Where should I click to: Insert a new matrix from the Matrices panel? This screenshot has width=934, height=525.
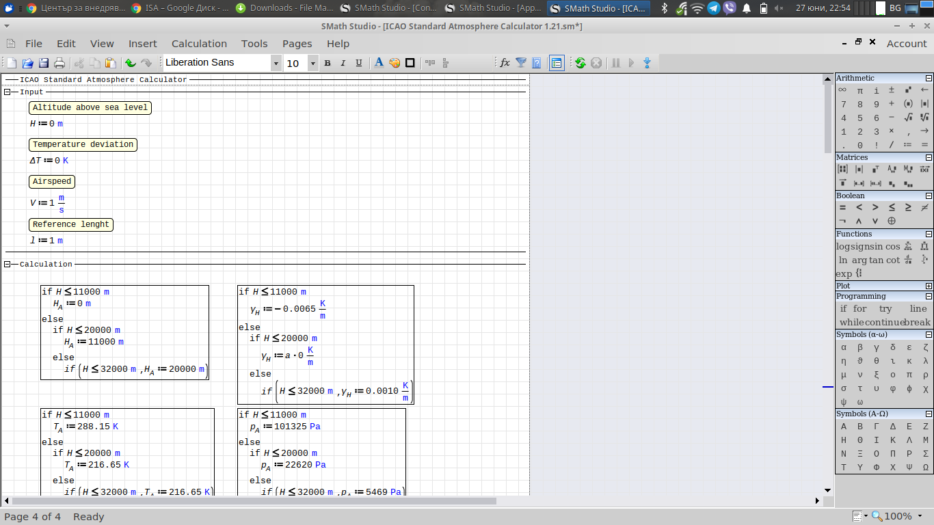(843, 170)
